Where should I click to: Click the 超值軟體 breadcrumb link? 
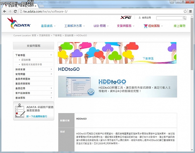[69, 35]
